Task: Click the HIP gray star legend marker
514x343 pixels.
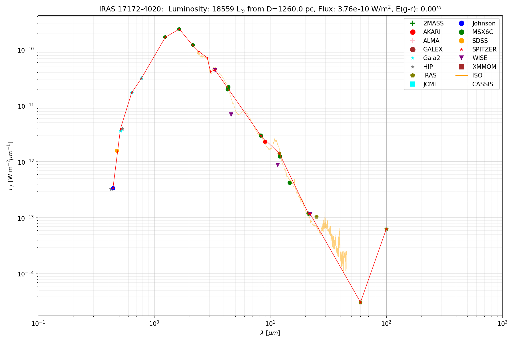Action: [x=412, y=67]
